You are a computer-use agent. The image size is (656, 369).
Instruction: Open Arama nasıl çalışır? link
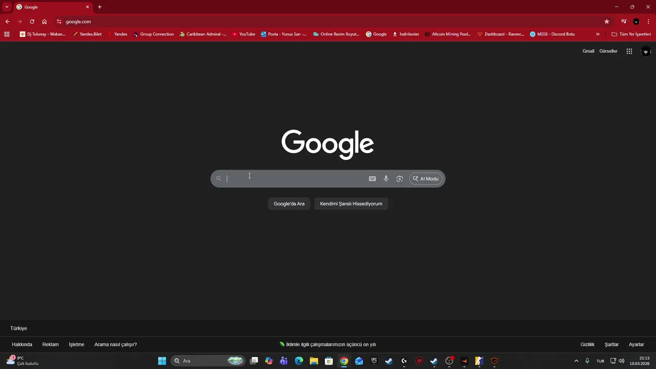pos(115,344)
